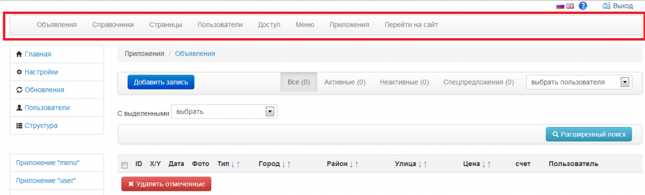Open Структура link in sidebar

(41, 126)
